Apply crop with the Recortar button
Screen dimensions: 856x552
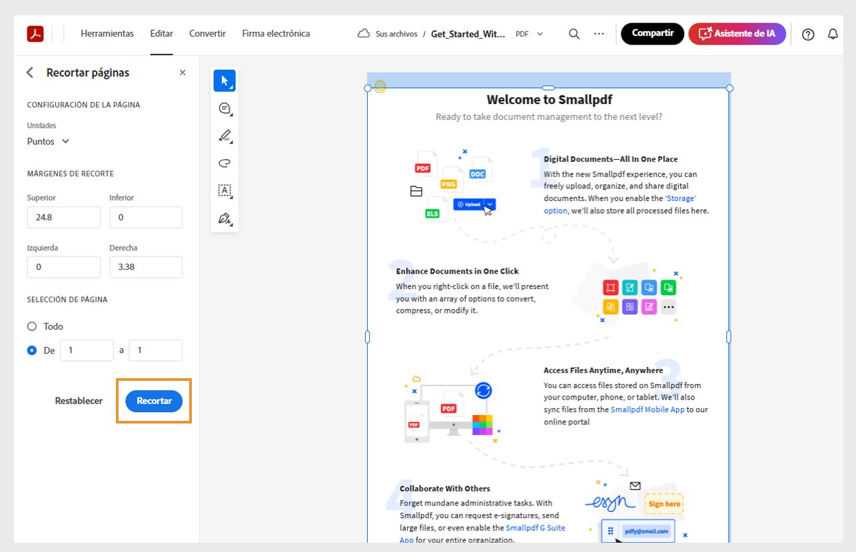coord(154,401)
